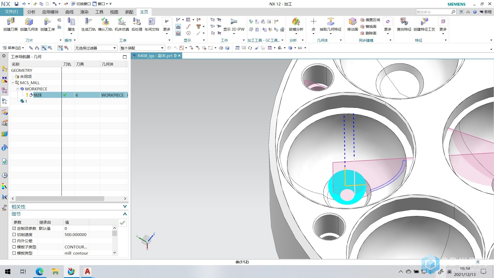Click the 教程 link

[x=486, y=12]
